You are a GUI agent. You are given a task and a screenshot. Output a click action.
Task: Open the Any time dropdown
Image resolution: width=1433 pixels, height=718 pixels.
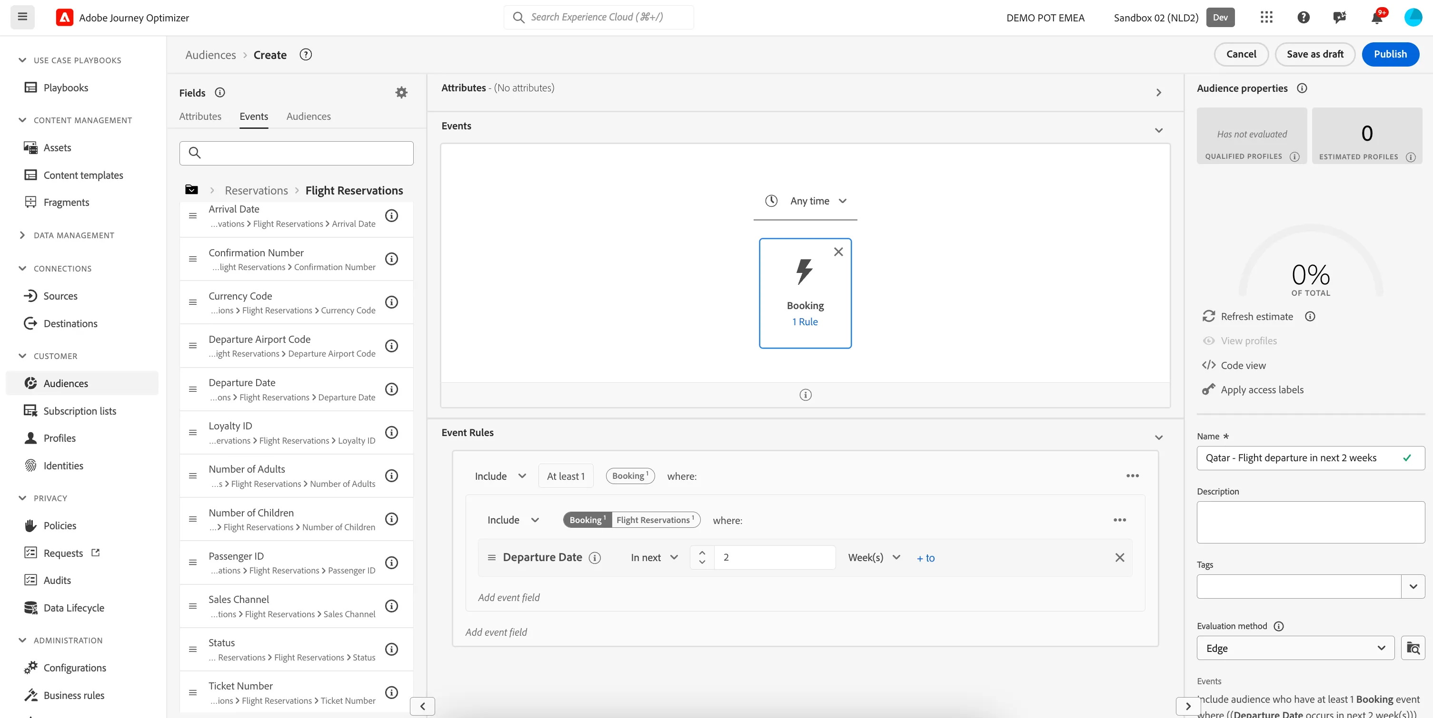[x=805, y=201]
